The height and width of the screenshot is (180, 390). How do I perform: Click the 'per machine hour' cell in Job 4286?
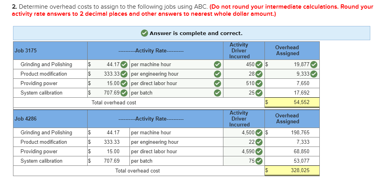click(176, 133)
